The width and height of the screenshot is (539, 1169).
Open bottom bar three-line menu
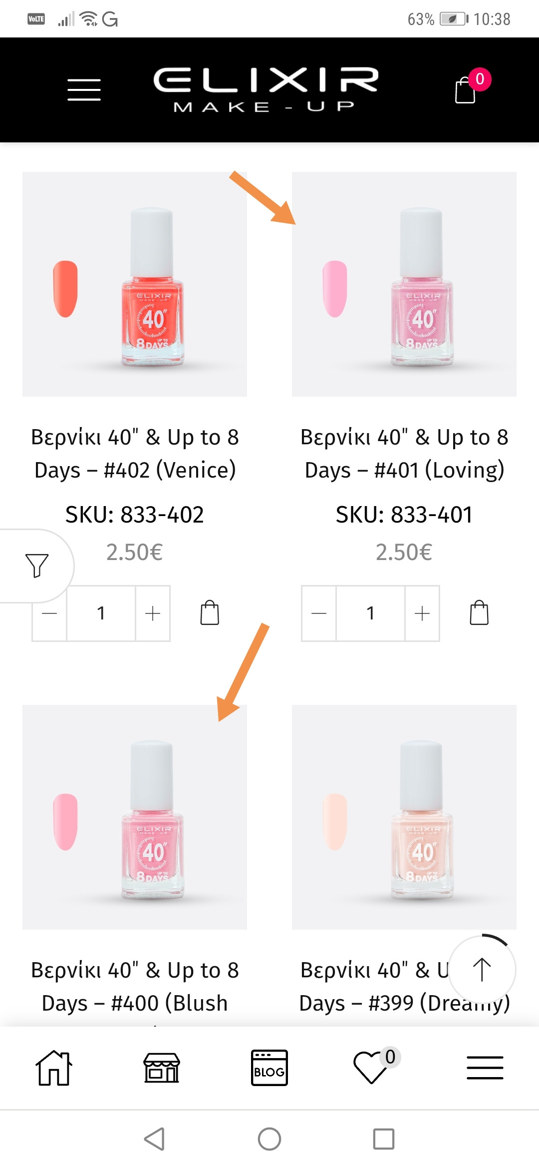tap(485, 1068)
